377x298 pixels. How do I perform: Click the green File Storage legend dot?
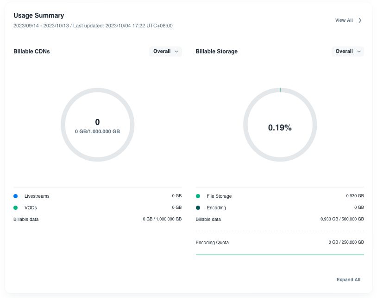point(198,196)
